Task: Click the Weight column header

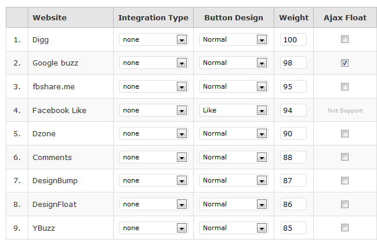Action: point(294,17)
